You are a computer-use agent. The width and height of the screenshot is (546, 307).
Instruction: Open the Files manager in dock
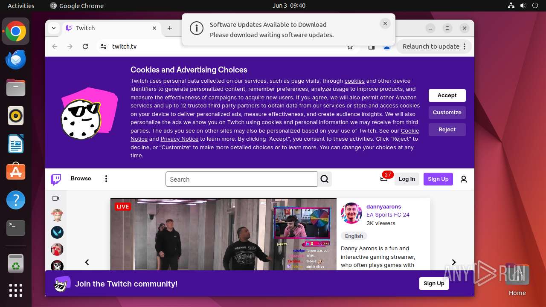click(x=16, y=87)
